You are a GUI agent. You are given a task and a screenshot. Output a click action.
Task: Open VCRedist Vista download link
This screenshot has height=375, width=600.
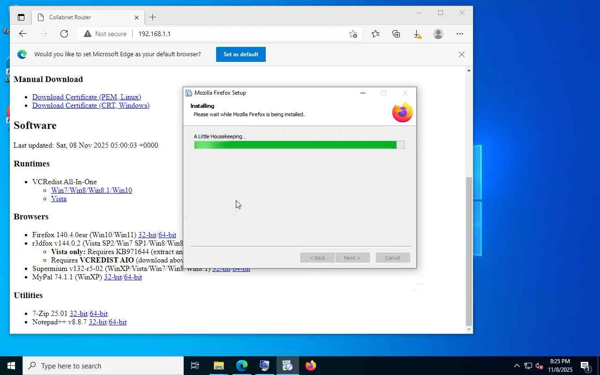59,199
